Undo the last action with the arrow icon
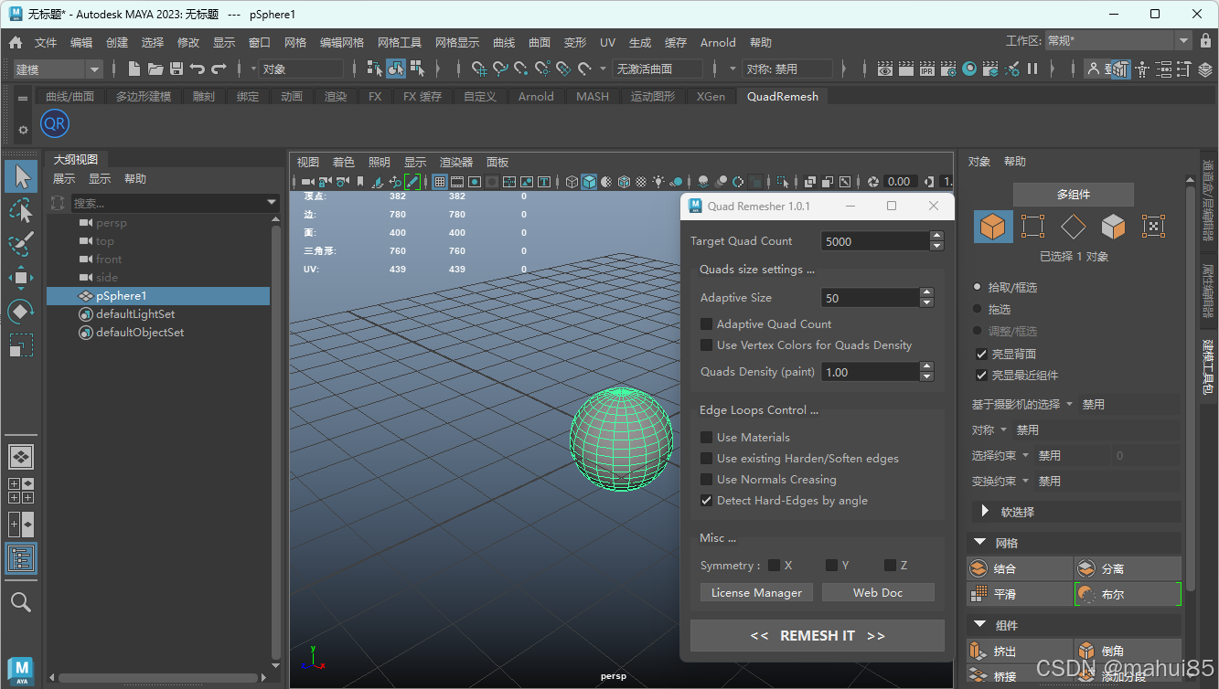Screen dimensions: 1219x689 (x=198, y=69)
